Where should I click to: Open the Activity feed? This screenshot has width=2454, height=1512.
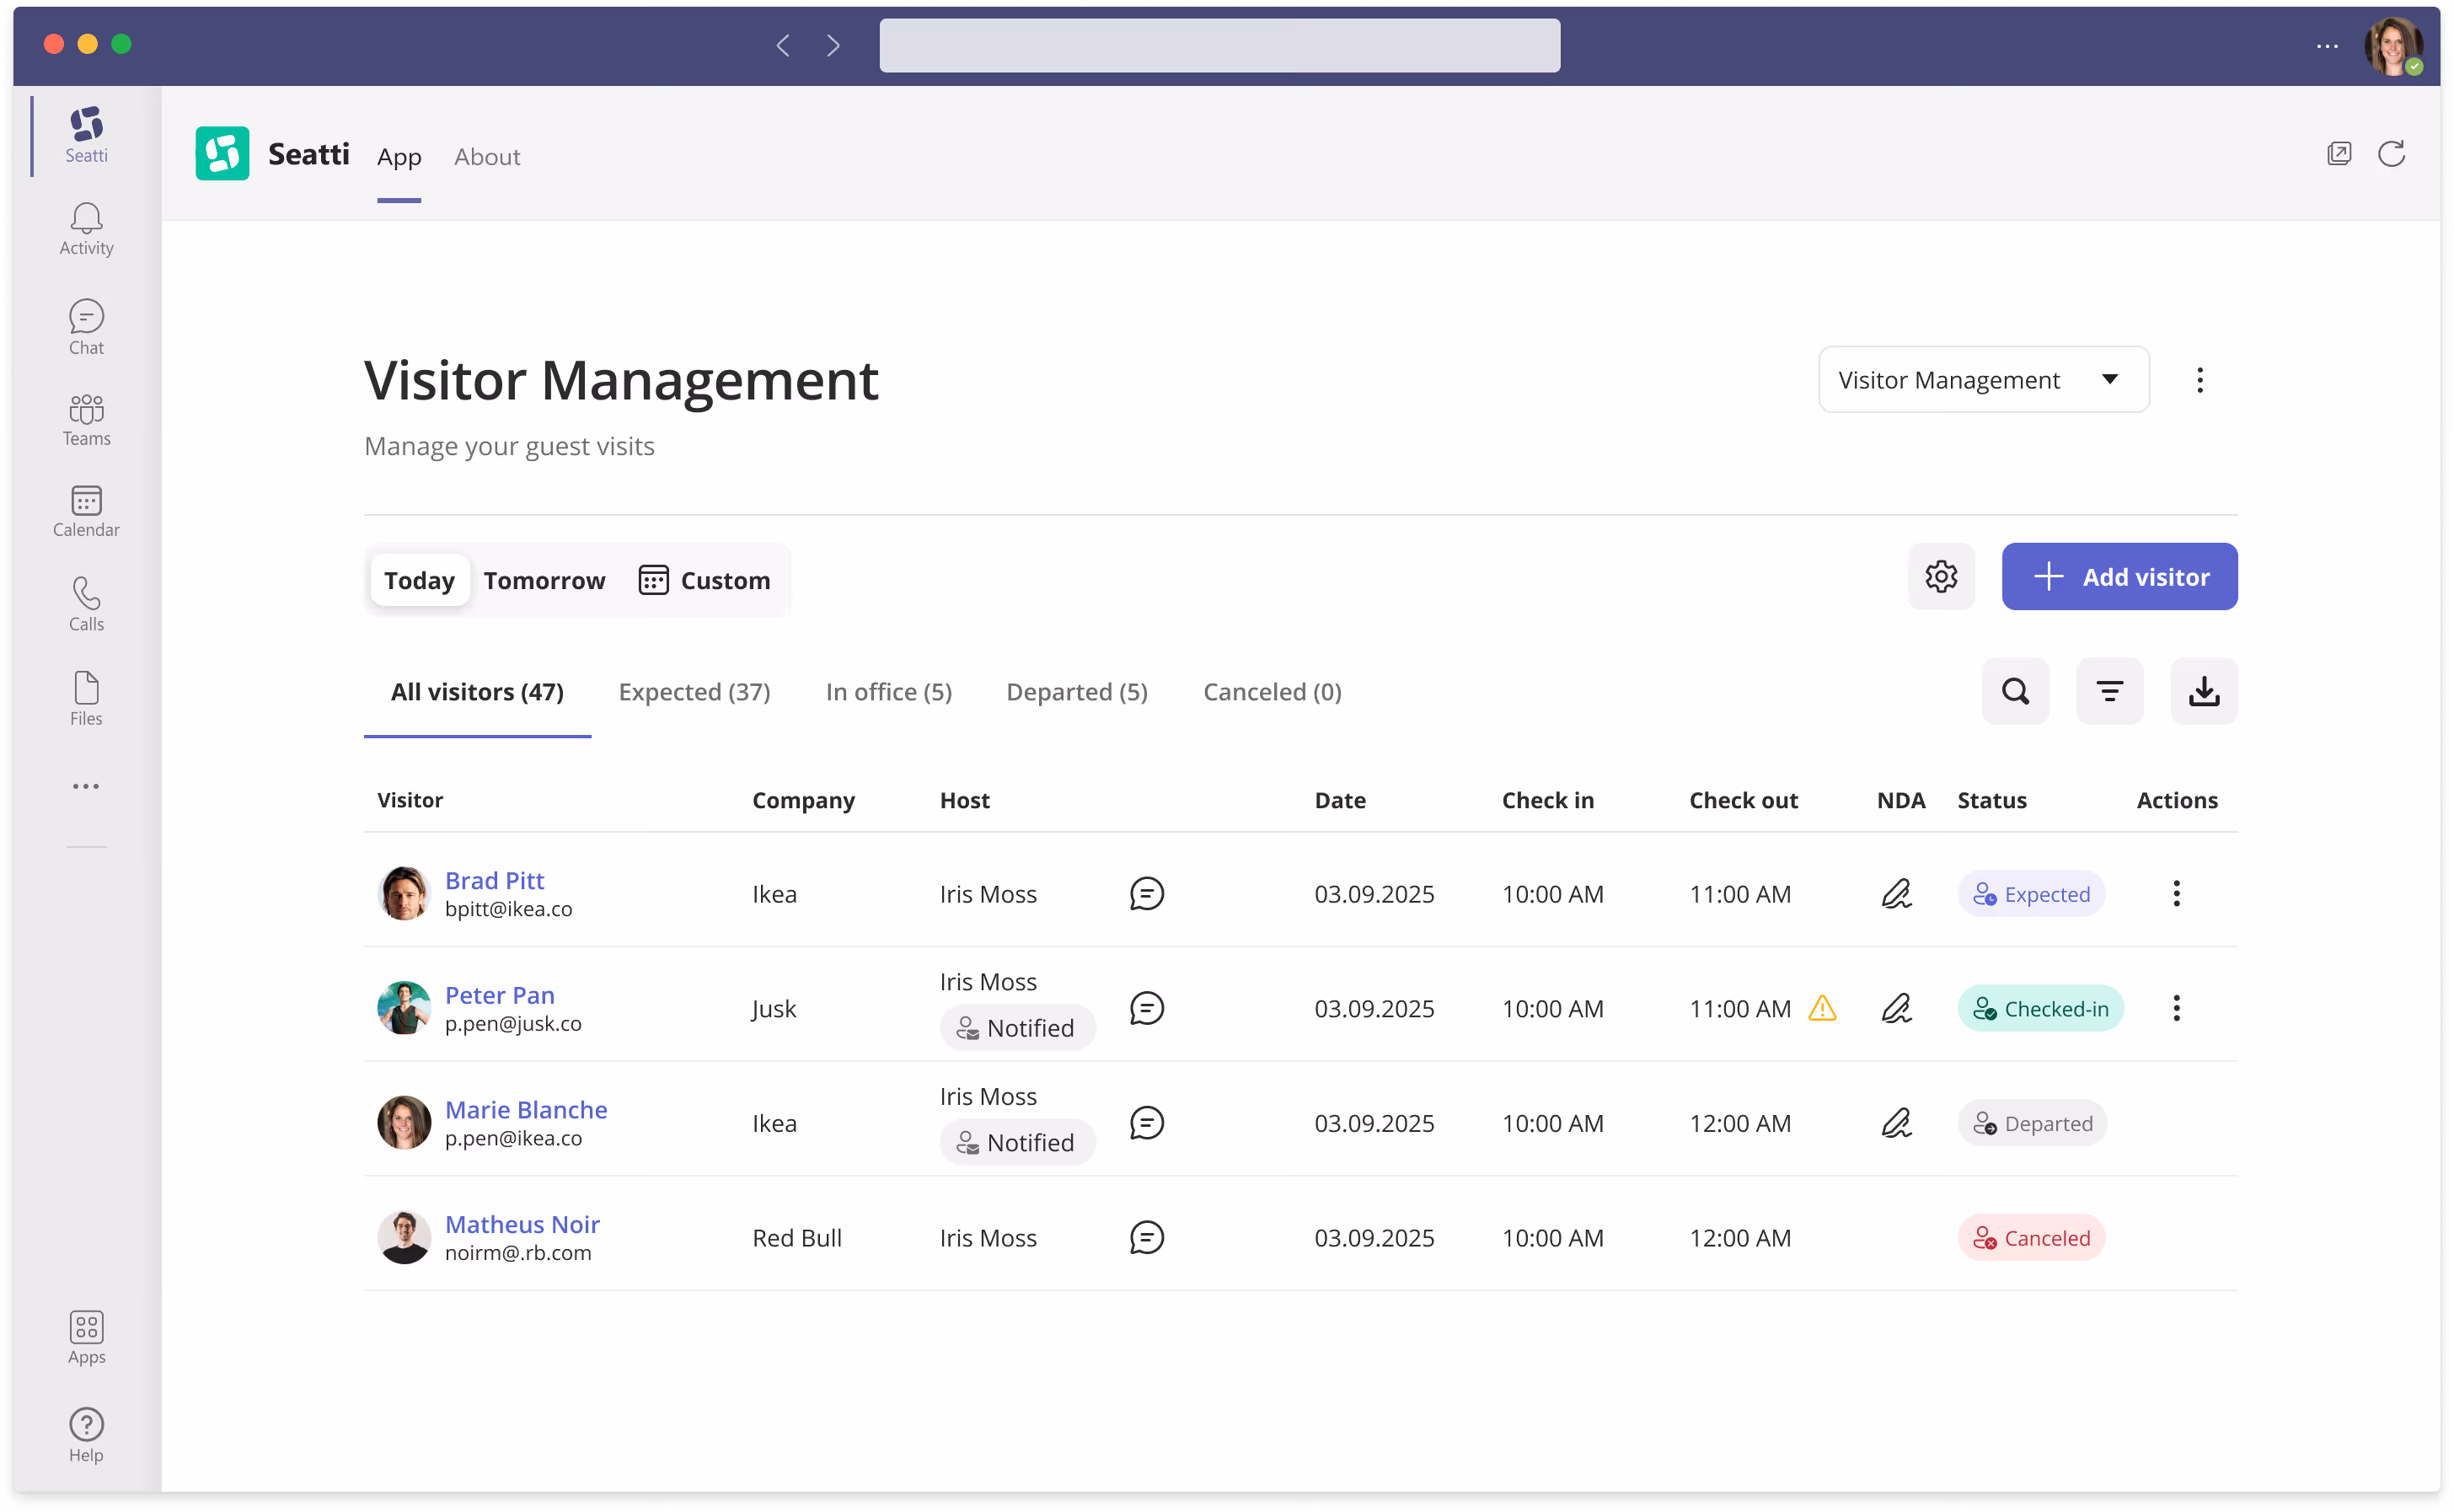tap(86, 230)
